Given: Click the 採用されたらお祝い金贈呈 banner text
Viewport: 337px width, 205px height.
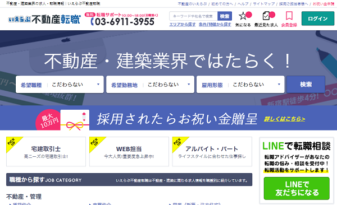Looking at the screenshot, I should coord(177,119).
